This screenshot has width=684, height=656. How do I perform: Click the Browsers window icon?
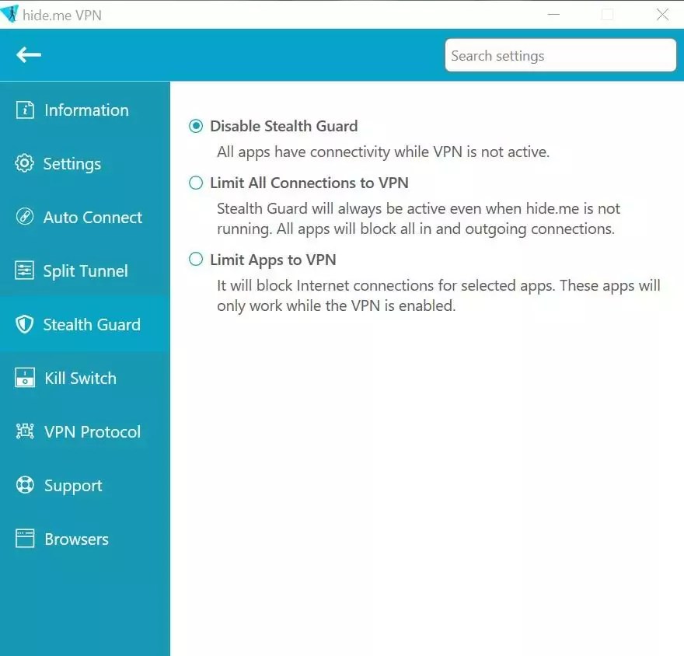click(24, 539)
